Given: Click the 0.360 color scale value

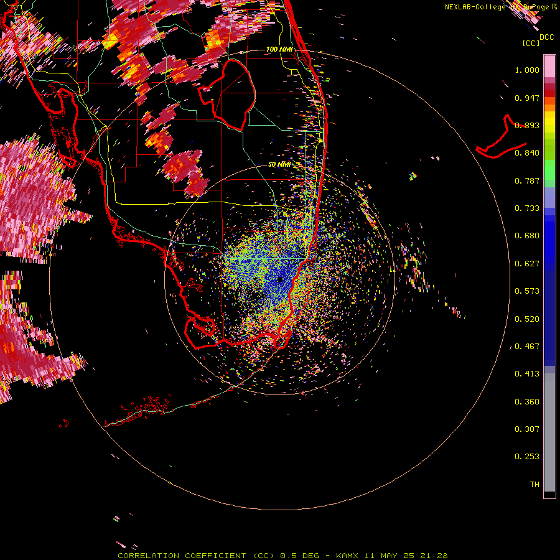Looking at the screenshot, I should (527, 402).
